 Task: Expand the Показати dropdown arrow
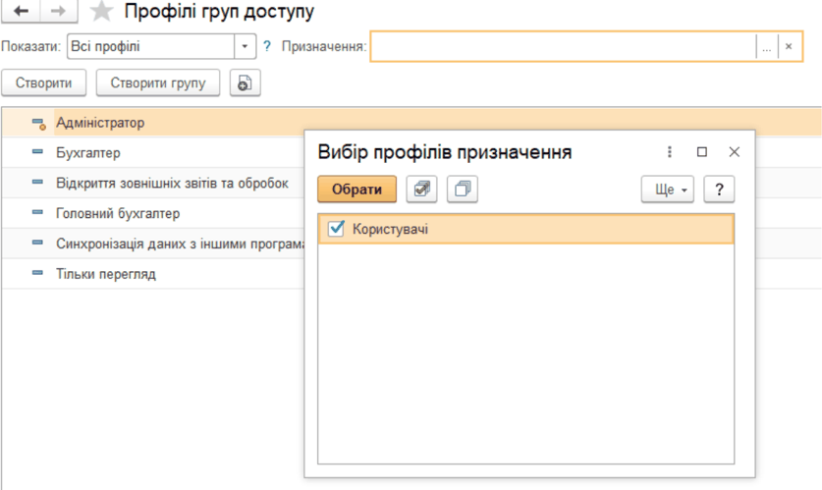(245, 46)
